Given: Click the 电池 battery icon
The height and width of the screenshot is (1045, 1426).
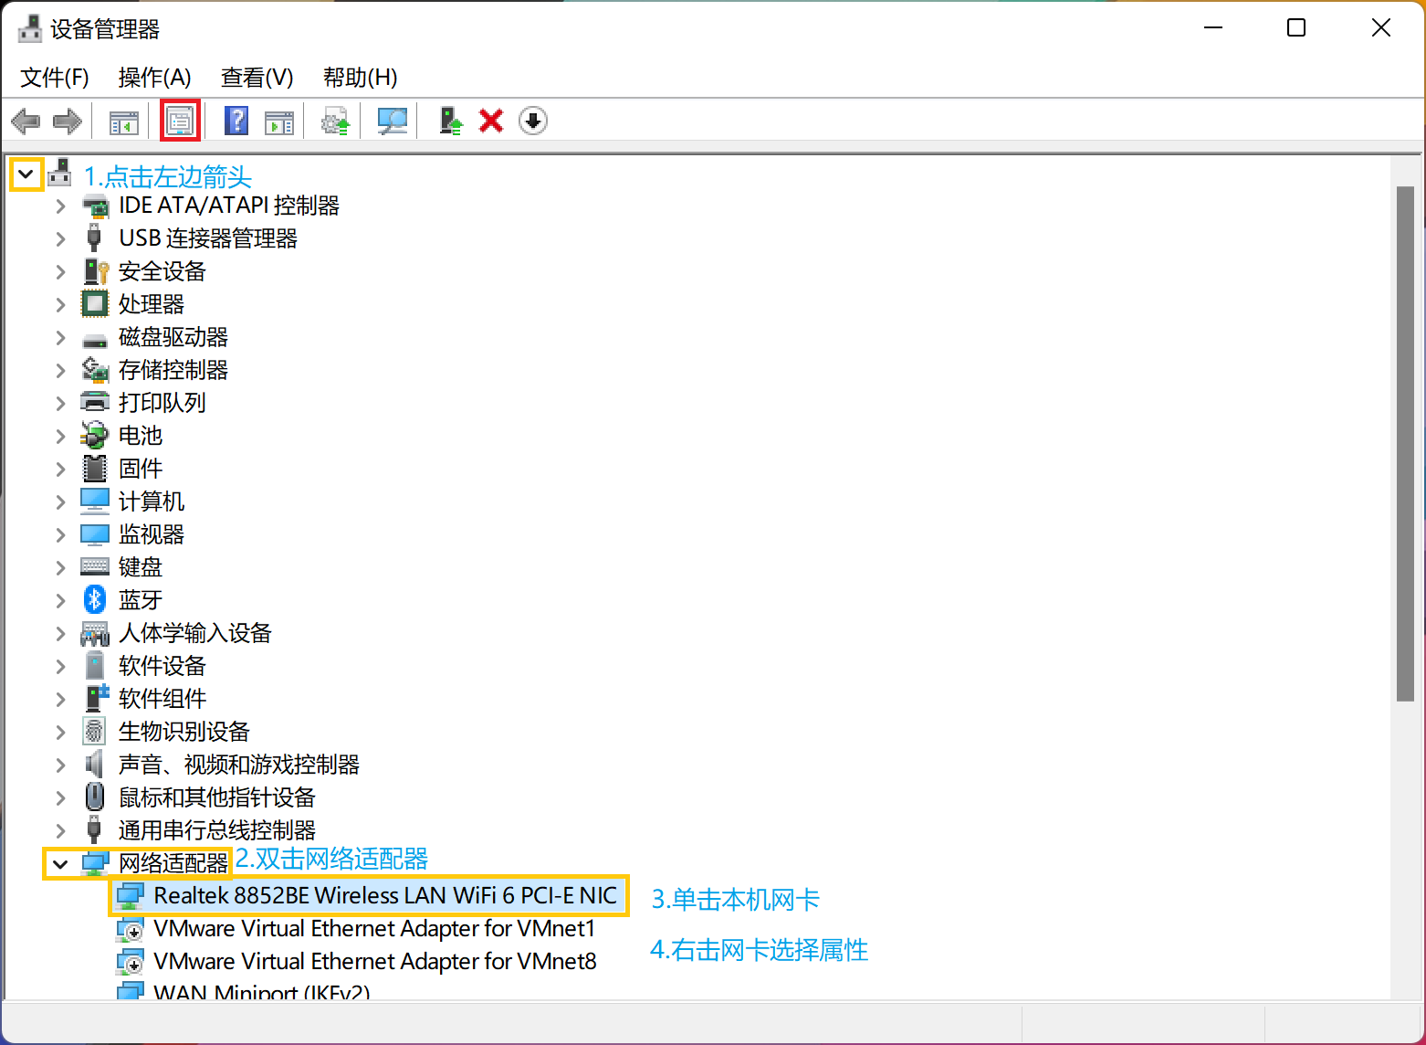Looking at the screenshot, I should pyautogui.click(x=95, y=435).
